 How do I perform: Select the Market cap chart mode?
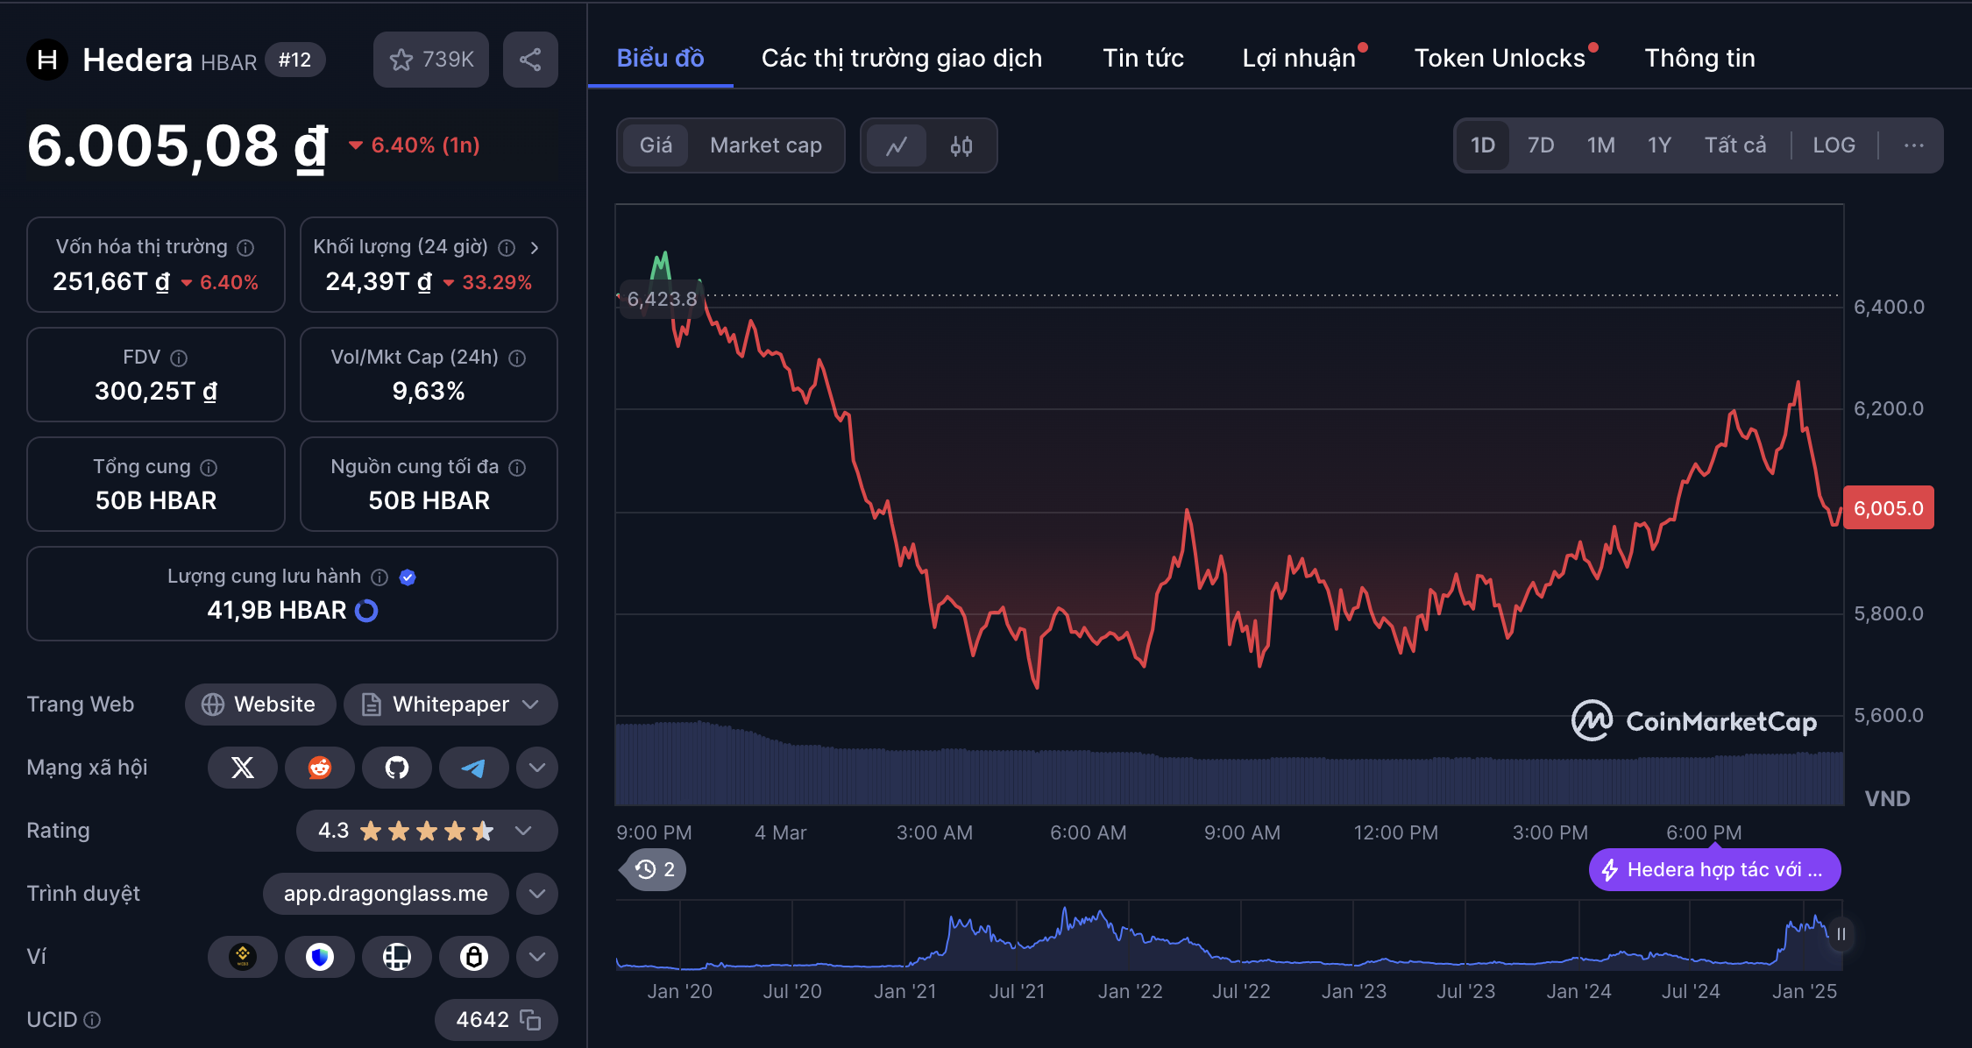coord(766,145)
